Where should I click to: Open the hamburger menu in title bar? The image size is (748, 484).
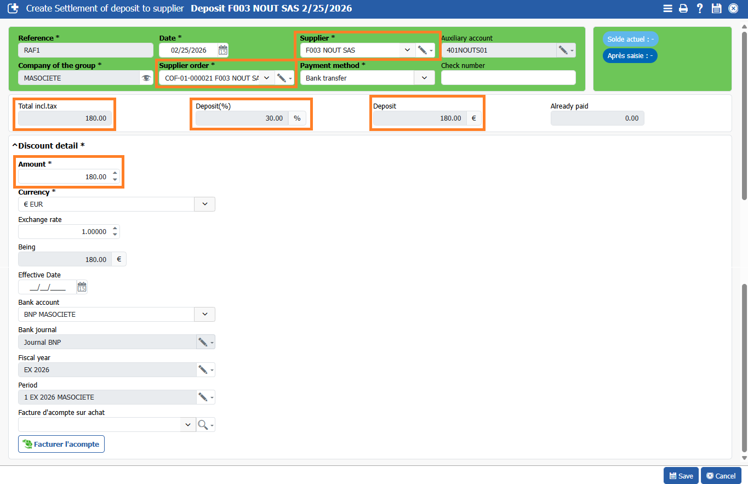667,9
